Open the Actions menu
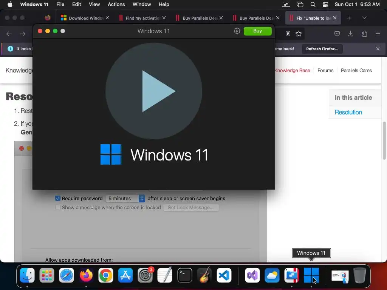The height and width of the screenshot is (290, 387). pos(116,4)
